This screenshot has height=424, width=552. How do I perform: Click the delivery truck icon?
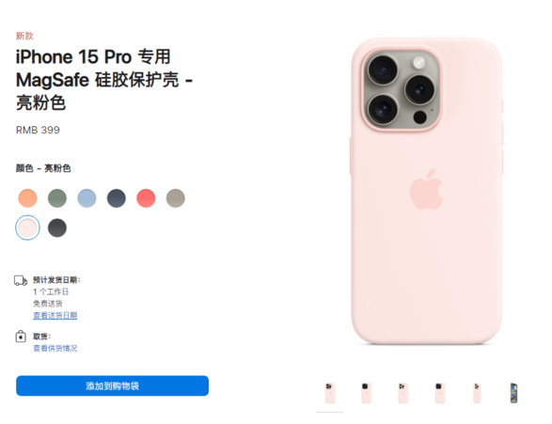[21, 281]
